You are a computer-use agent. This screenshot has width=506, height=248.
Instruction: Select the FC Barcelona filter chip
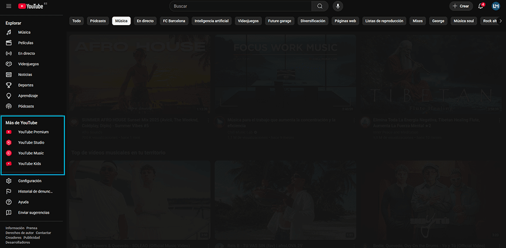[x=174, y=21]
